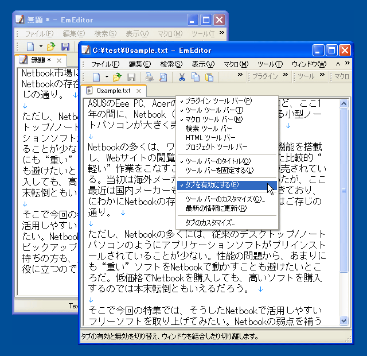Click editor text line starting ASUSのEee PC
Viewport: 367px width, 356px height.
coord(132,103)
